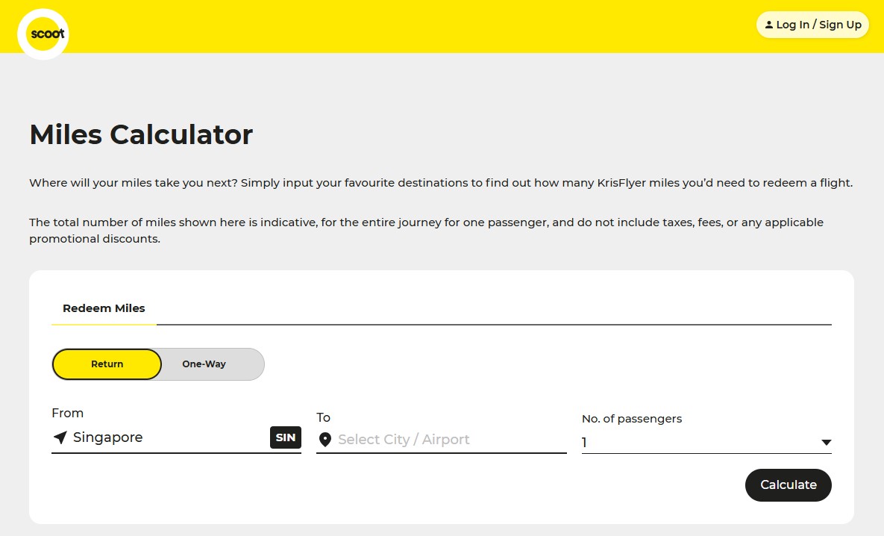Select the Return trip option
This screenshot has height=536, width=884.
[107, 364]
